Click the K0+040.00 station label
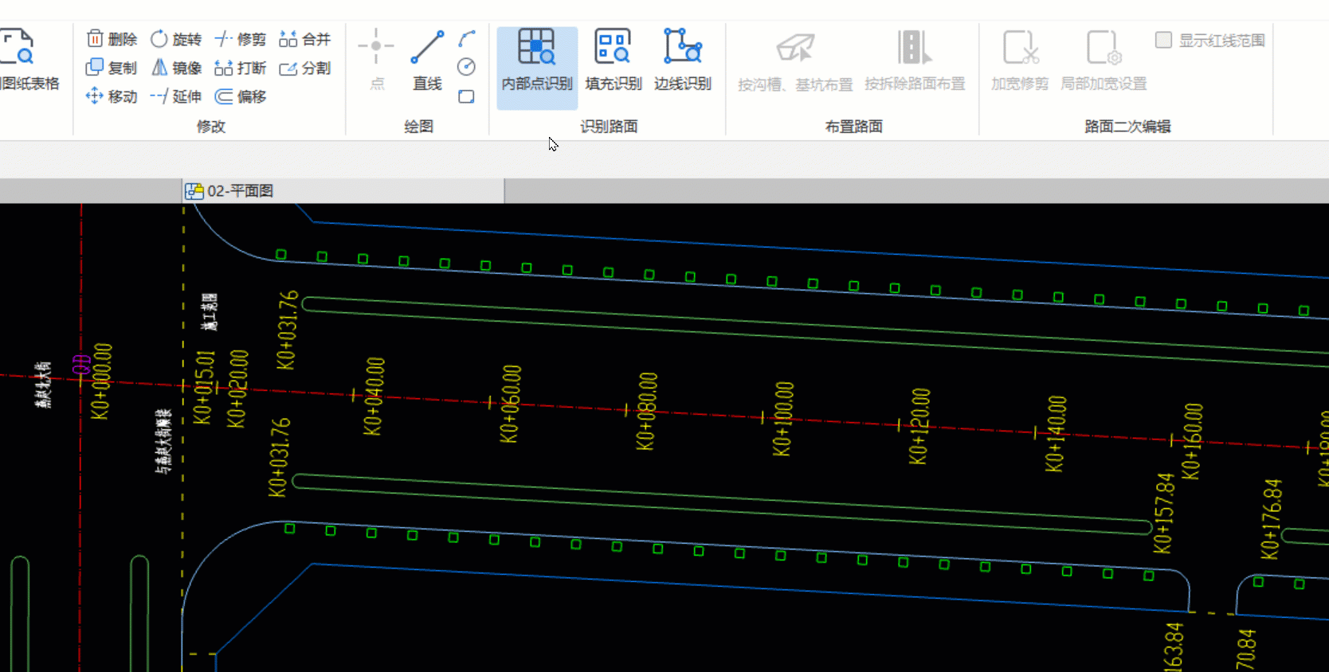The height and width of the screenshot is (672, 1329). 374,397
